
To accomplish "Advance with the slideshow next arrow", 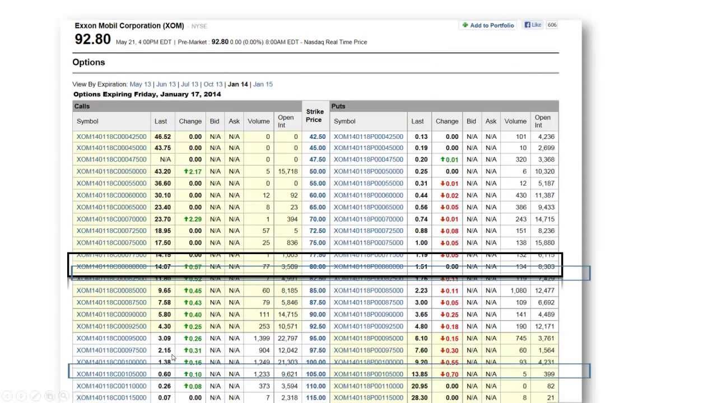I will (x=21, y=396).
